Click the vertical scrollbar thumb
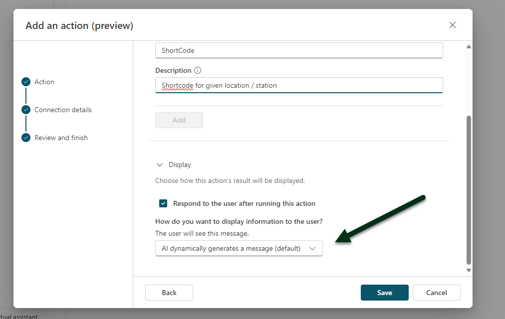Viewport: 505px width, 319px height. click(468, 189)
